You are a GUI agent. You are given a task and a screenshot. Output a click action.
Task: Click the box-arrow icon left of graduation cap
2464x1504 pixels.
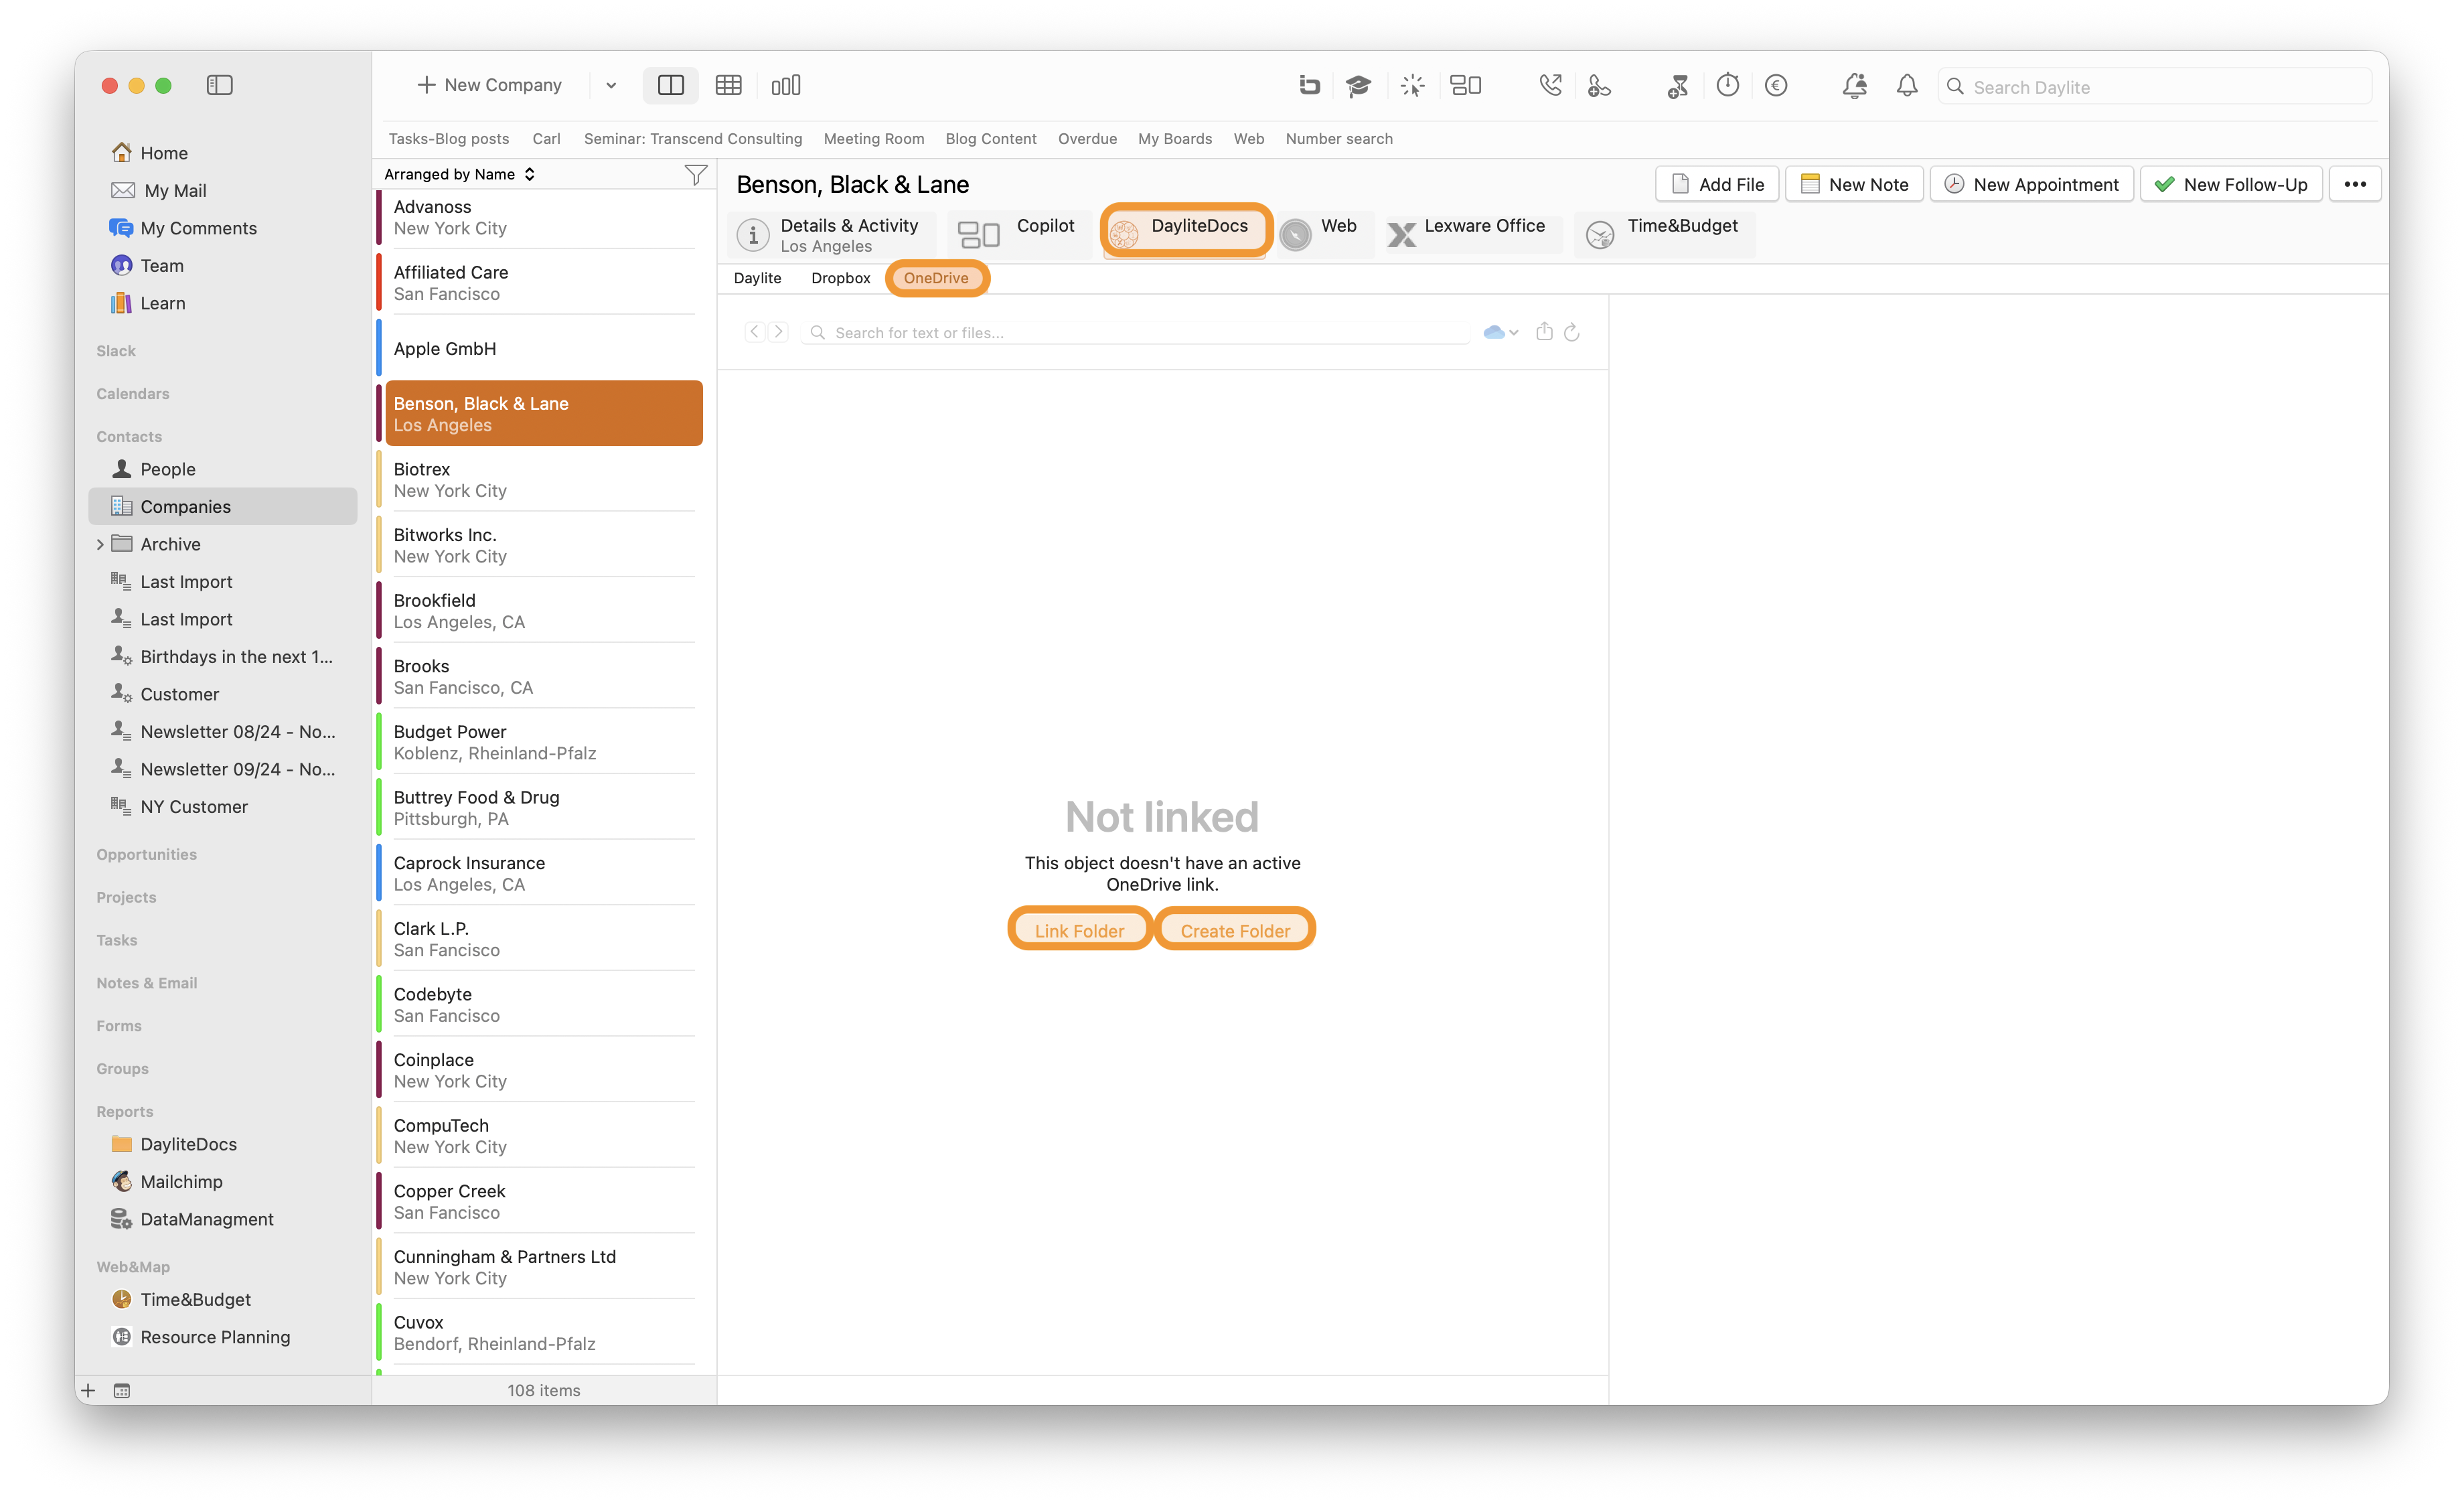[1309, 86]
